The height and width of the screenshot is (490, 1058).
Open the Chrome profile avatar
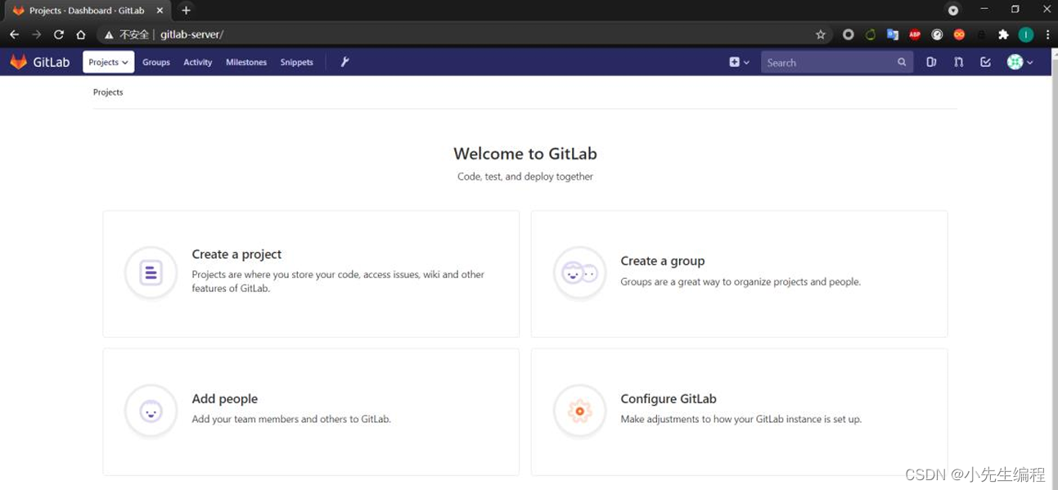[x=1026, y=34]
